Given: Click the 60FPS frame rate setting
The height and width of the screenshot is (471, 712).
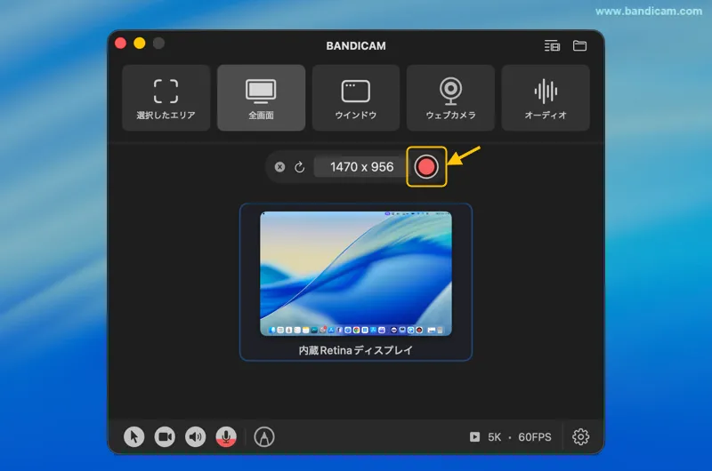Looking at the screenshot, I should tap(535, 437).
